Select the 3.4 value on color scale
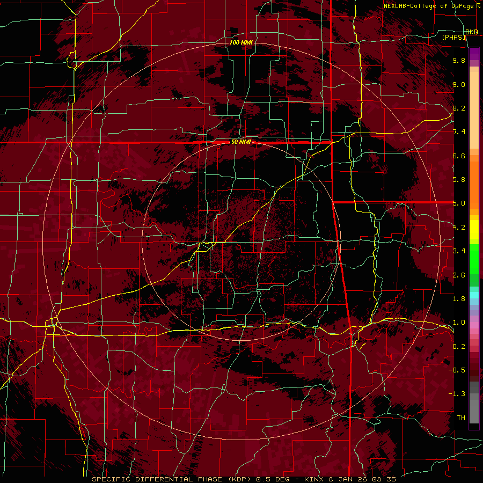Screen dimensions: 483x483 [x=459, y=251]
